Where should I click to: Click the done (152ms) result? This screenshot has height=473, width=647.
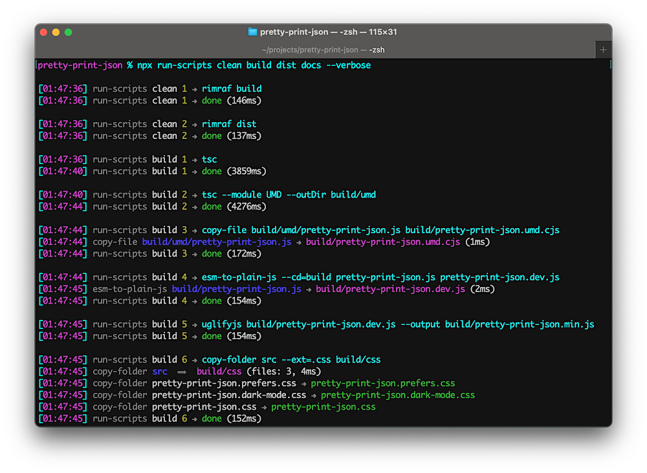coord(232,419)
